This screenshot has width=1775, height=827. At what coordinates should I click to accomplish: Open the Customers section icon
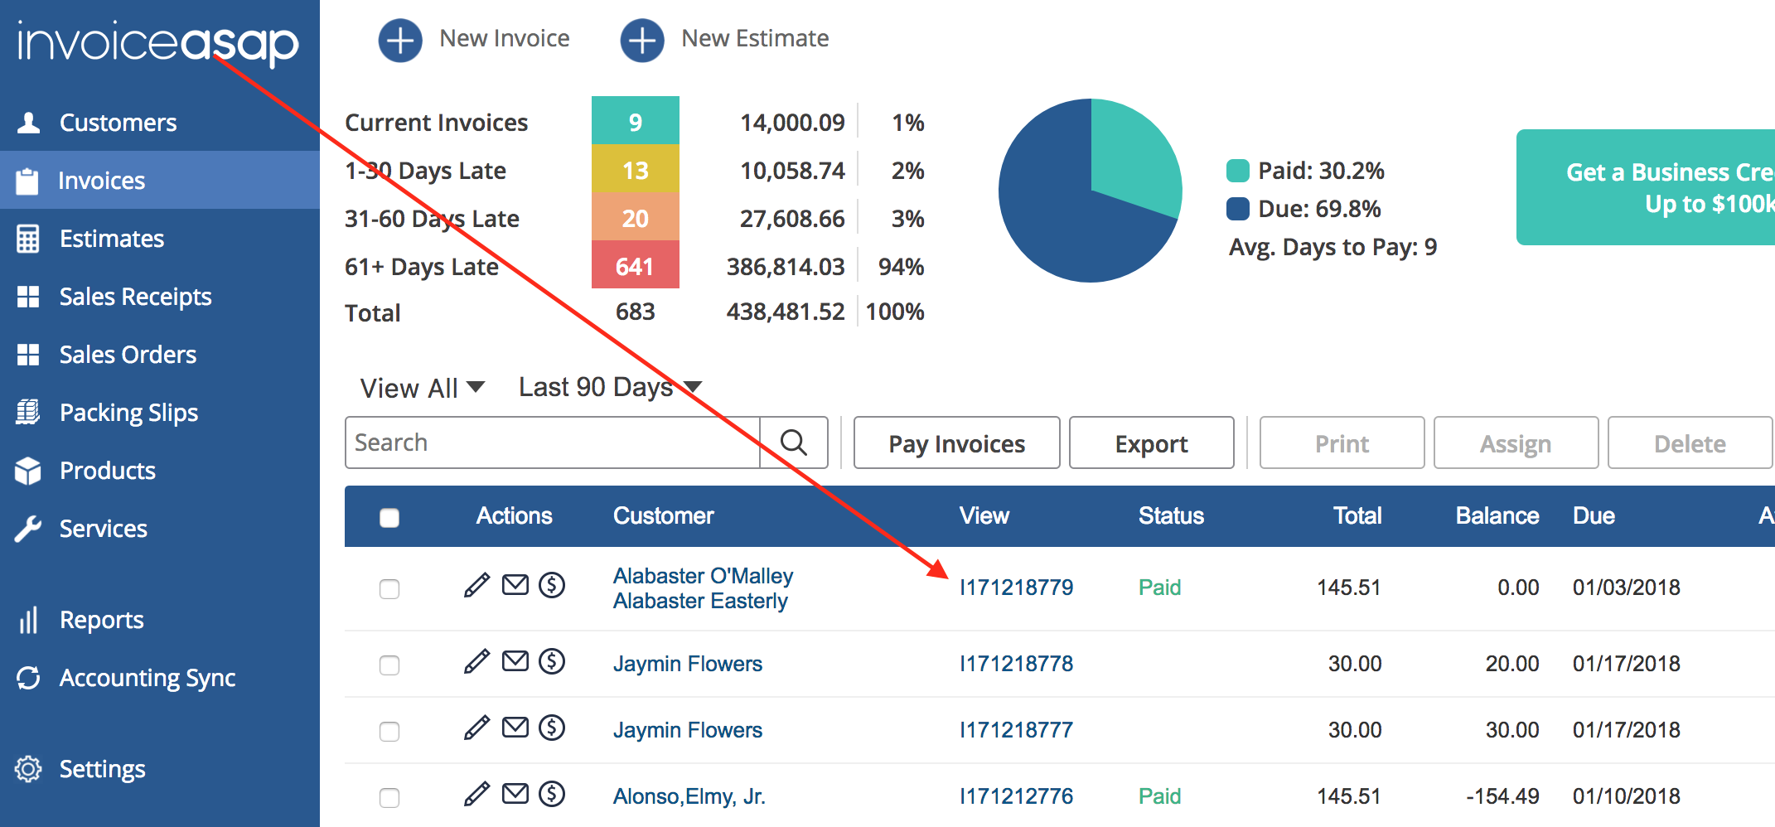28,122
